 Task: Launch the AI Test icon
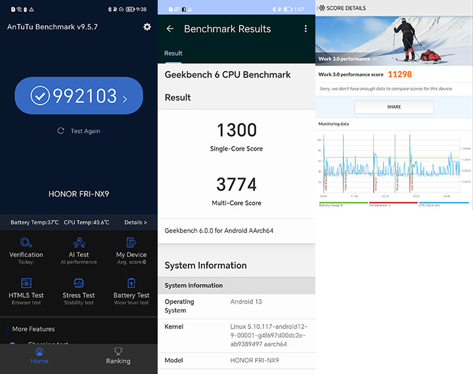pyautogui.click(x=79, y=243)
